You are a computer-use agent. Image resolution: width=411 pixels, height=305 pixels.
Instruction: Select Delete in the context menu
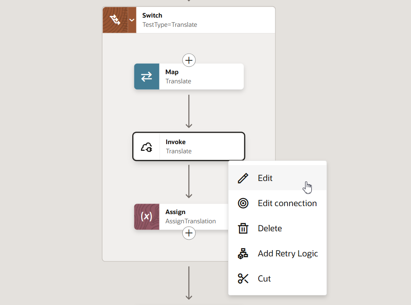tap(277, 228)
